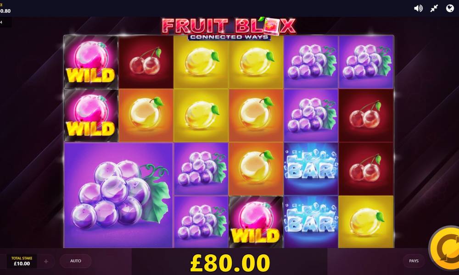Click the second WILD symbol in the first column
The image size is (459, 275).
[91, 115]
